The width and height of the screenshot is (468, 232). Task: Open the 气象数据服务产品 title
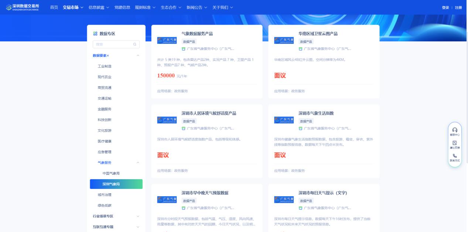pos(197,34)
